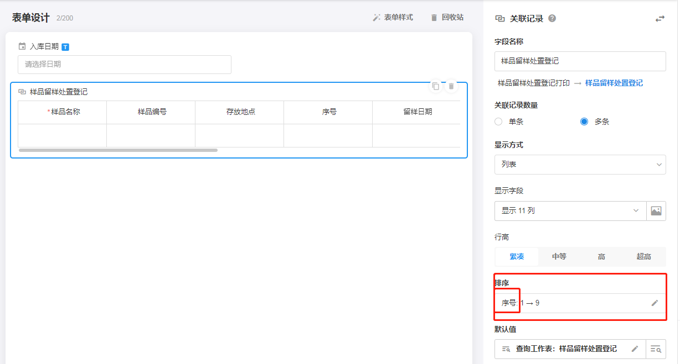Open the linked 样品留样处置登记 worksheet
680x364 pixels.
pyautogui.click(x=614, y=83)
